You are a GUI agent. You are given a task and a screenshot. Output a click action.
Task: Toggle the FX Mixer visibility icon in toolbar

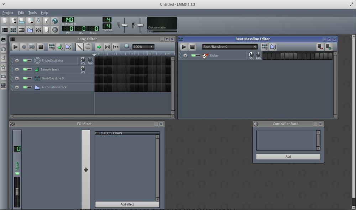coord(38,30)
